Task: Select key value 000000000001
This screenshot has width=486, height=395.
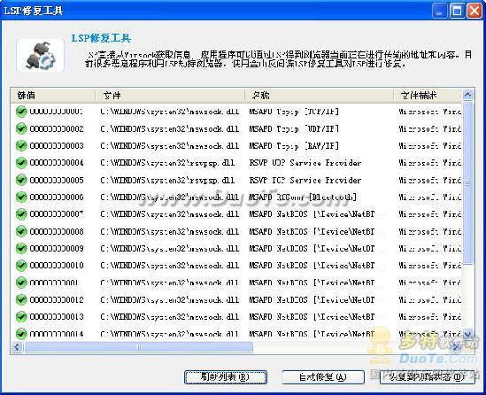Action: click(57, 112)
